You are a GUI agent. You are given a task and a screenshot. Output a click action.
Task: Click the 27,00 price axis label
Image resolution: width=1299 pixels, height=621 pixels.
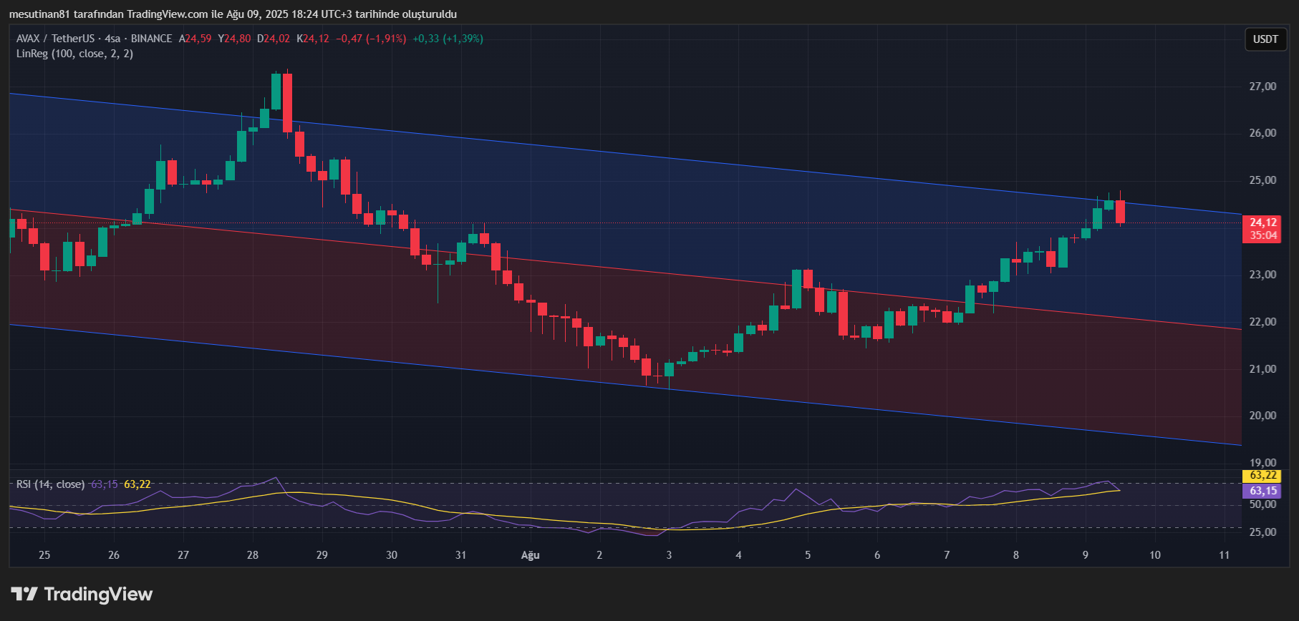1262,87
